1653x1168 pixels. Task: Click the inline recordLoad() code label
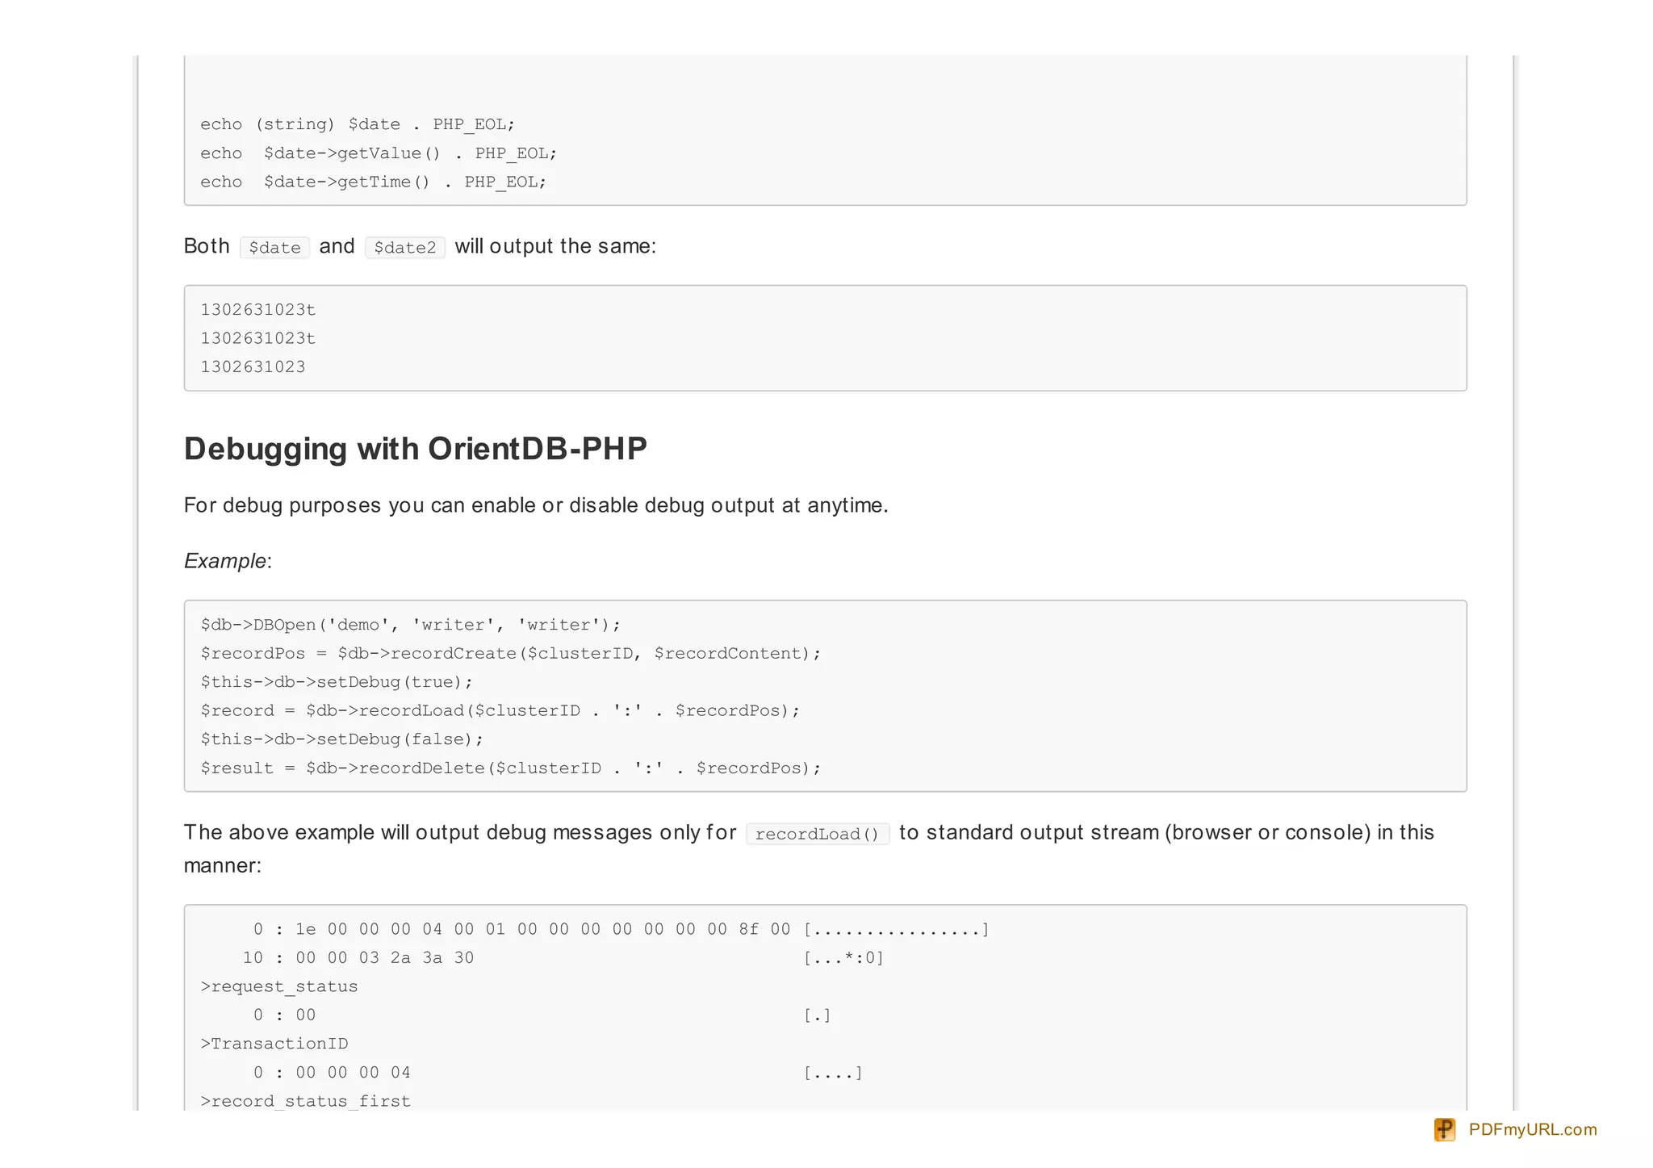[817, 834]
